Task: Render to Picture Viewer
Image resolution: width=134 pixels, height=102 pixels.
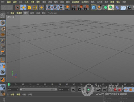Action: tap(80, 8)
